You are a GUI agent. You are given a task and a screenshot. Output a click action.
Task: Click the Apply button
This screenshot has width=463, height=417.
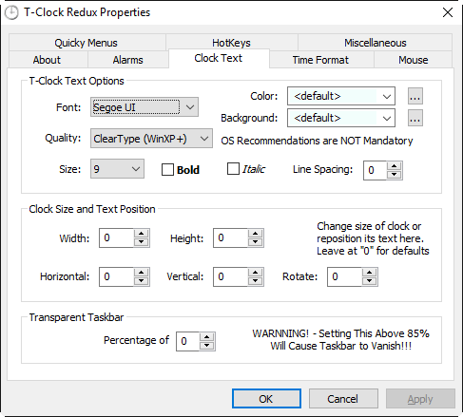pyautogui.click(x=420, y=399)
